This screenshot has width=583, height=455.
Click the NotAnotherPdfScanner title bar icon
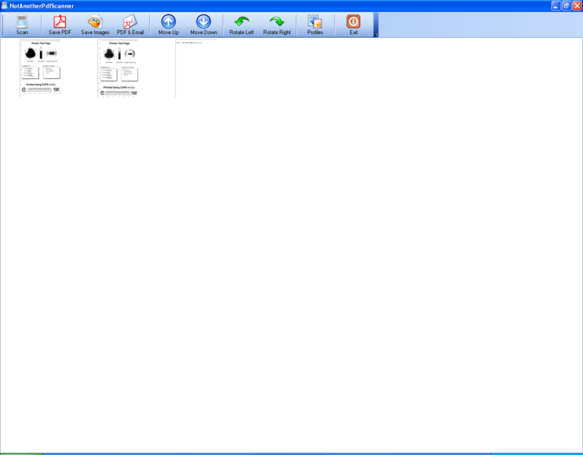pyautogui.click(x=5, y=5)
